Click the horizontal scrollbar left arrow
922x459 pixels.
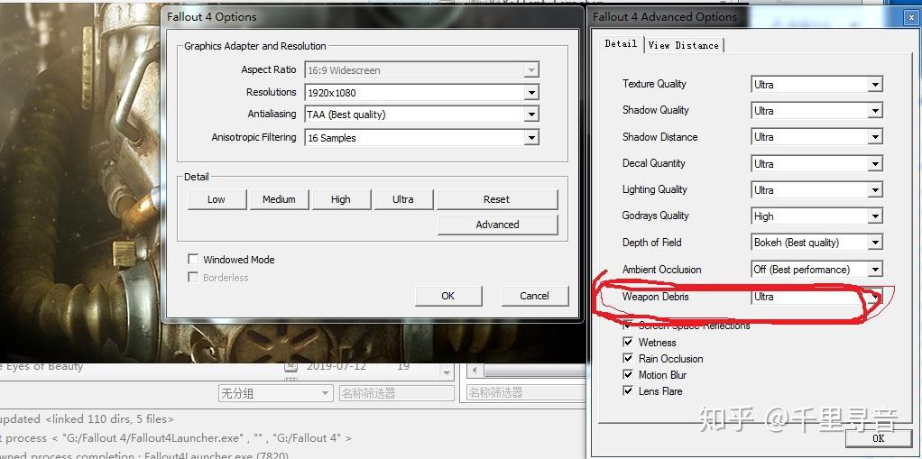[x=474, y=371]
